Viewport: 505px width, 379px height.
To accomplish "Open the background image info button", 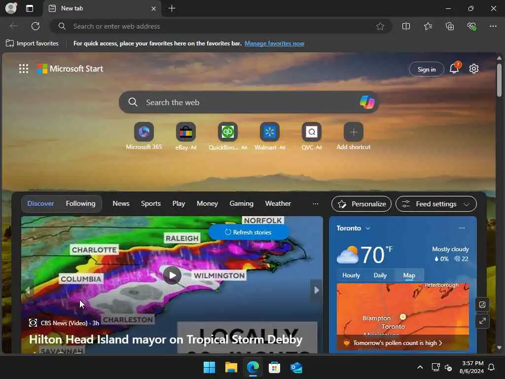I will pos(482,304).
